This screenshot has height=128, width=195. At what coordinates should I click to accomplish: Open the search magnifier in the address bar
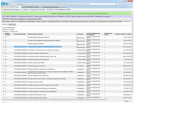coord(116,4)
